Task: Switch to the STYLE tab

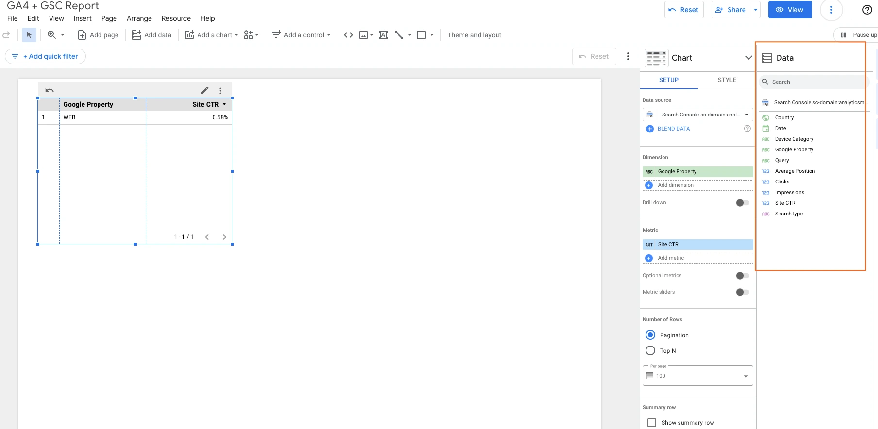Action: click(x=727, y=80)
